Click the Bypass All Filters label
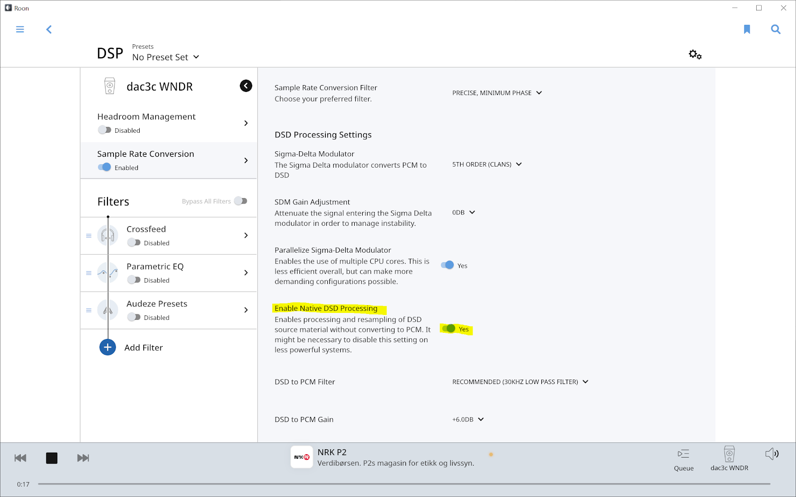Image resolution: width=796 pixels, height=497 pixels. (x=206, y=201)
